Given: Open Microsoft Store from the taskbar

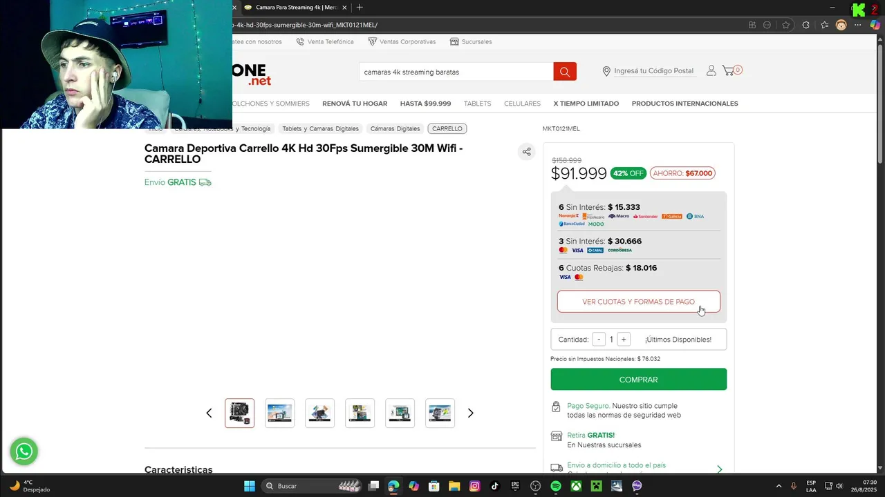Looking at the screenshot, I should pyautogui.click(x=434, y=486).
